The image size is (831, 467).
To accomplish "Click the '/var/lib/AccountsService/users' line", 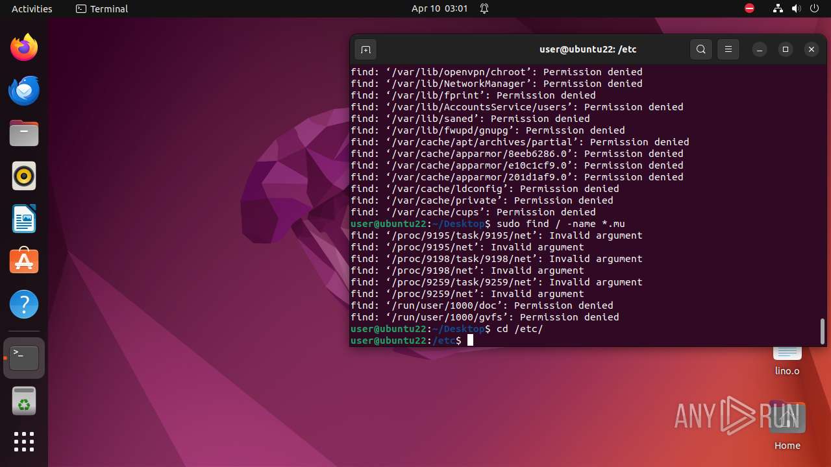I will pos(517,107).
